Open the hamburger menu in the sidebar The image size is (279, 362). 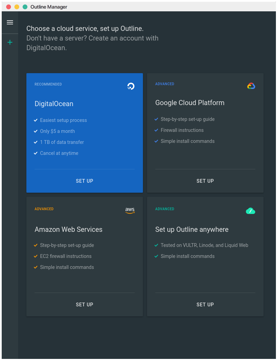(x=10, y=22)
